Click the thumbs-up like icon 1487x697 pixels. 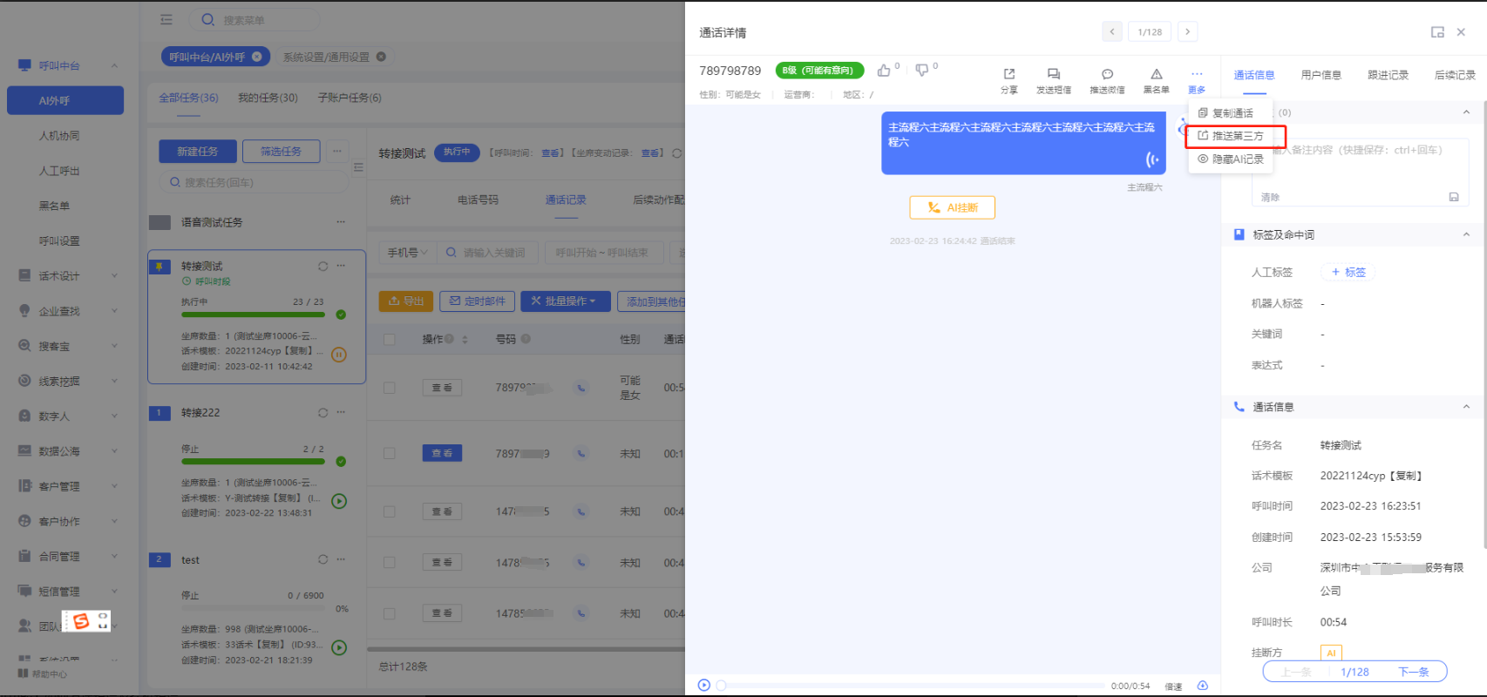point(884,71)
